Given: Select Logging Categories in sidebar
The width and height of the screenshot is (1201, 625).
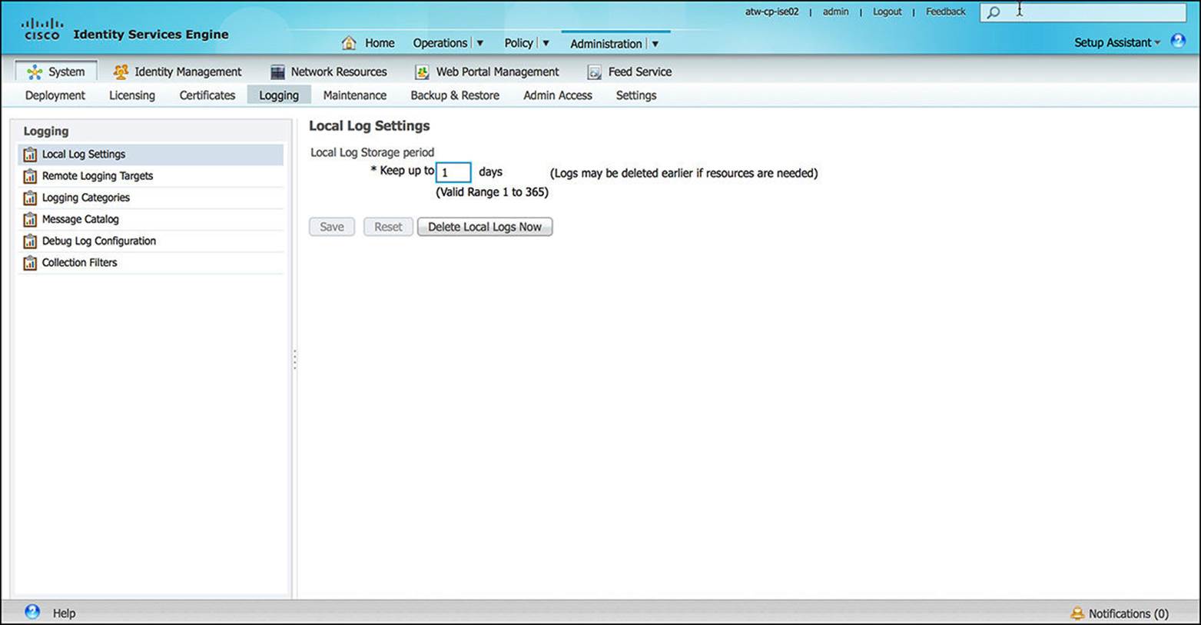Looking at the screenshot, I should click(x=151, y=198).
